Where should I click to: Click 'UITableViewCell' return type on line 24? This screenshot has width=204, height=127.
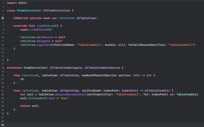click(x=157, y=91)
